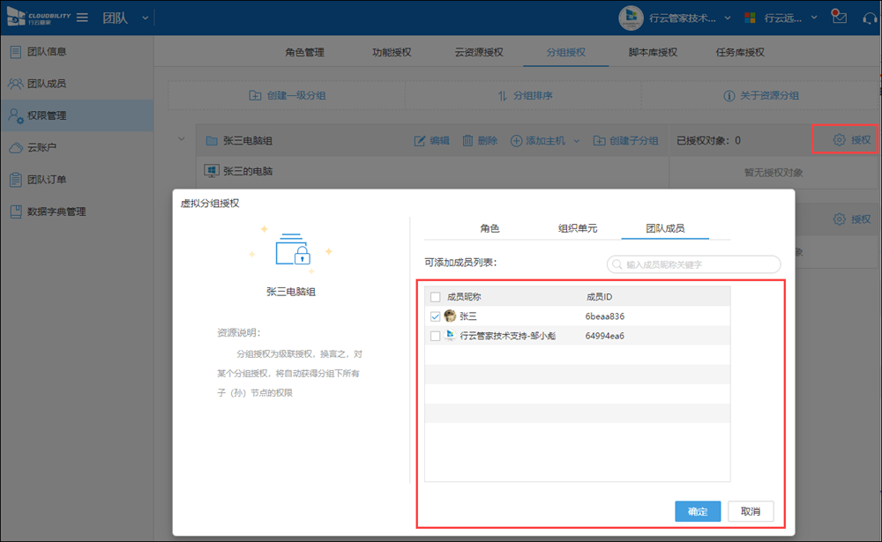Click the 张三的电脑 Windows host icon

click(x=212, y=171)
